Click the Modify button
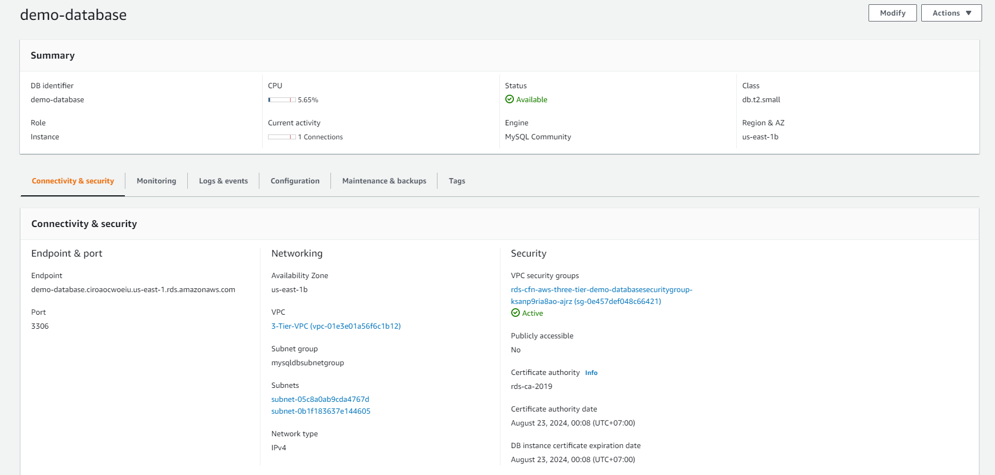The width and height of the screenshot is (995, 475). pos(892,13)
